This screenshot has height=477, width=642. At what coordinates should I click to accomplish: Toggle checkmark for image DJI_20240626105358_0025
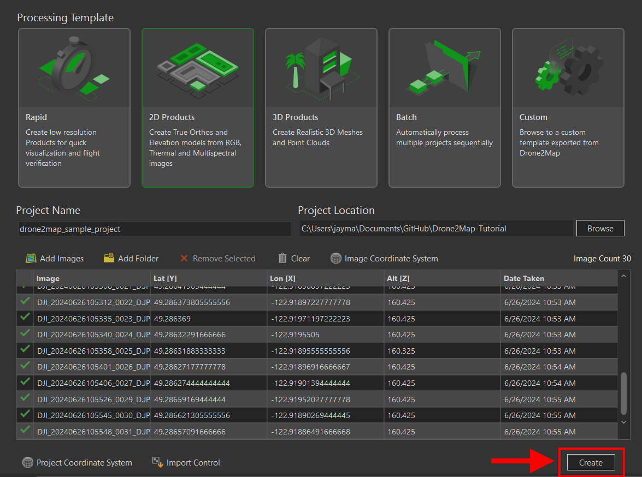(x=25, y=349)
